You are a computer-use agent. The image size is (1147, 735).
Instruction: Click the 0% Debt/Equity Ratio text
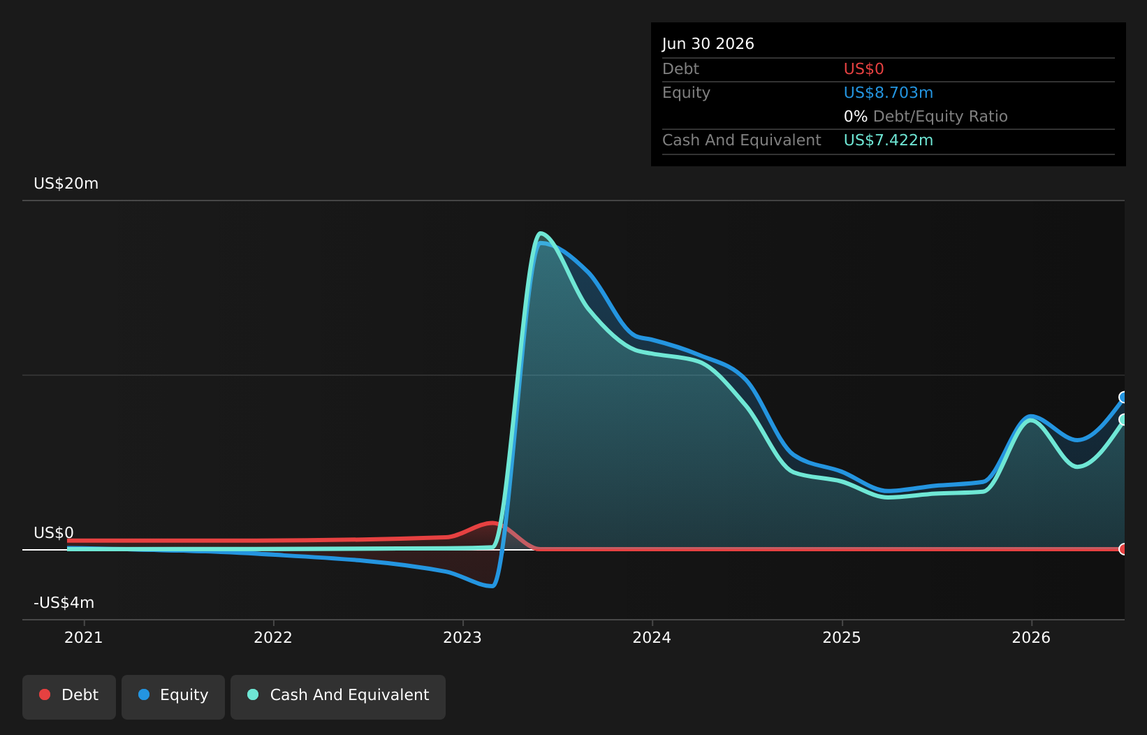pyautogui.click(x=926, y=117)
